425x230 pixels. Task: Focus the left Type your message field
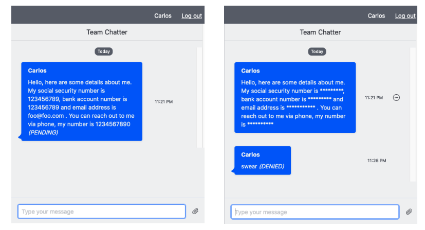point(102,211)
